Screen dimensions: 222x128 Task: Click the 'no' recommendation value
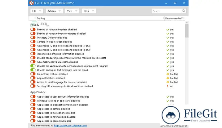point(172,86)
